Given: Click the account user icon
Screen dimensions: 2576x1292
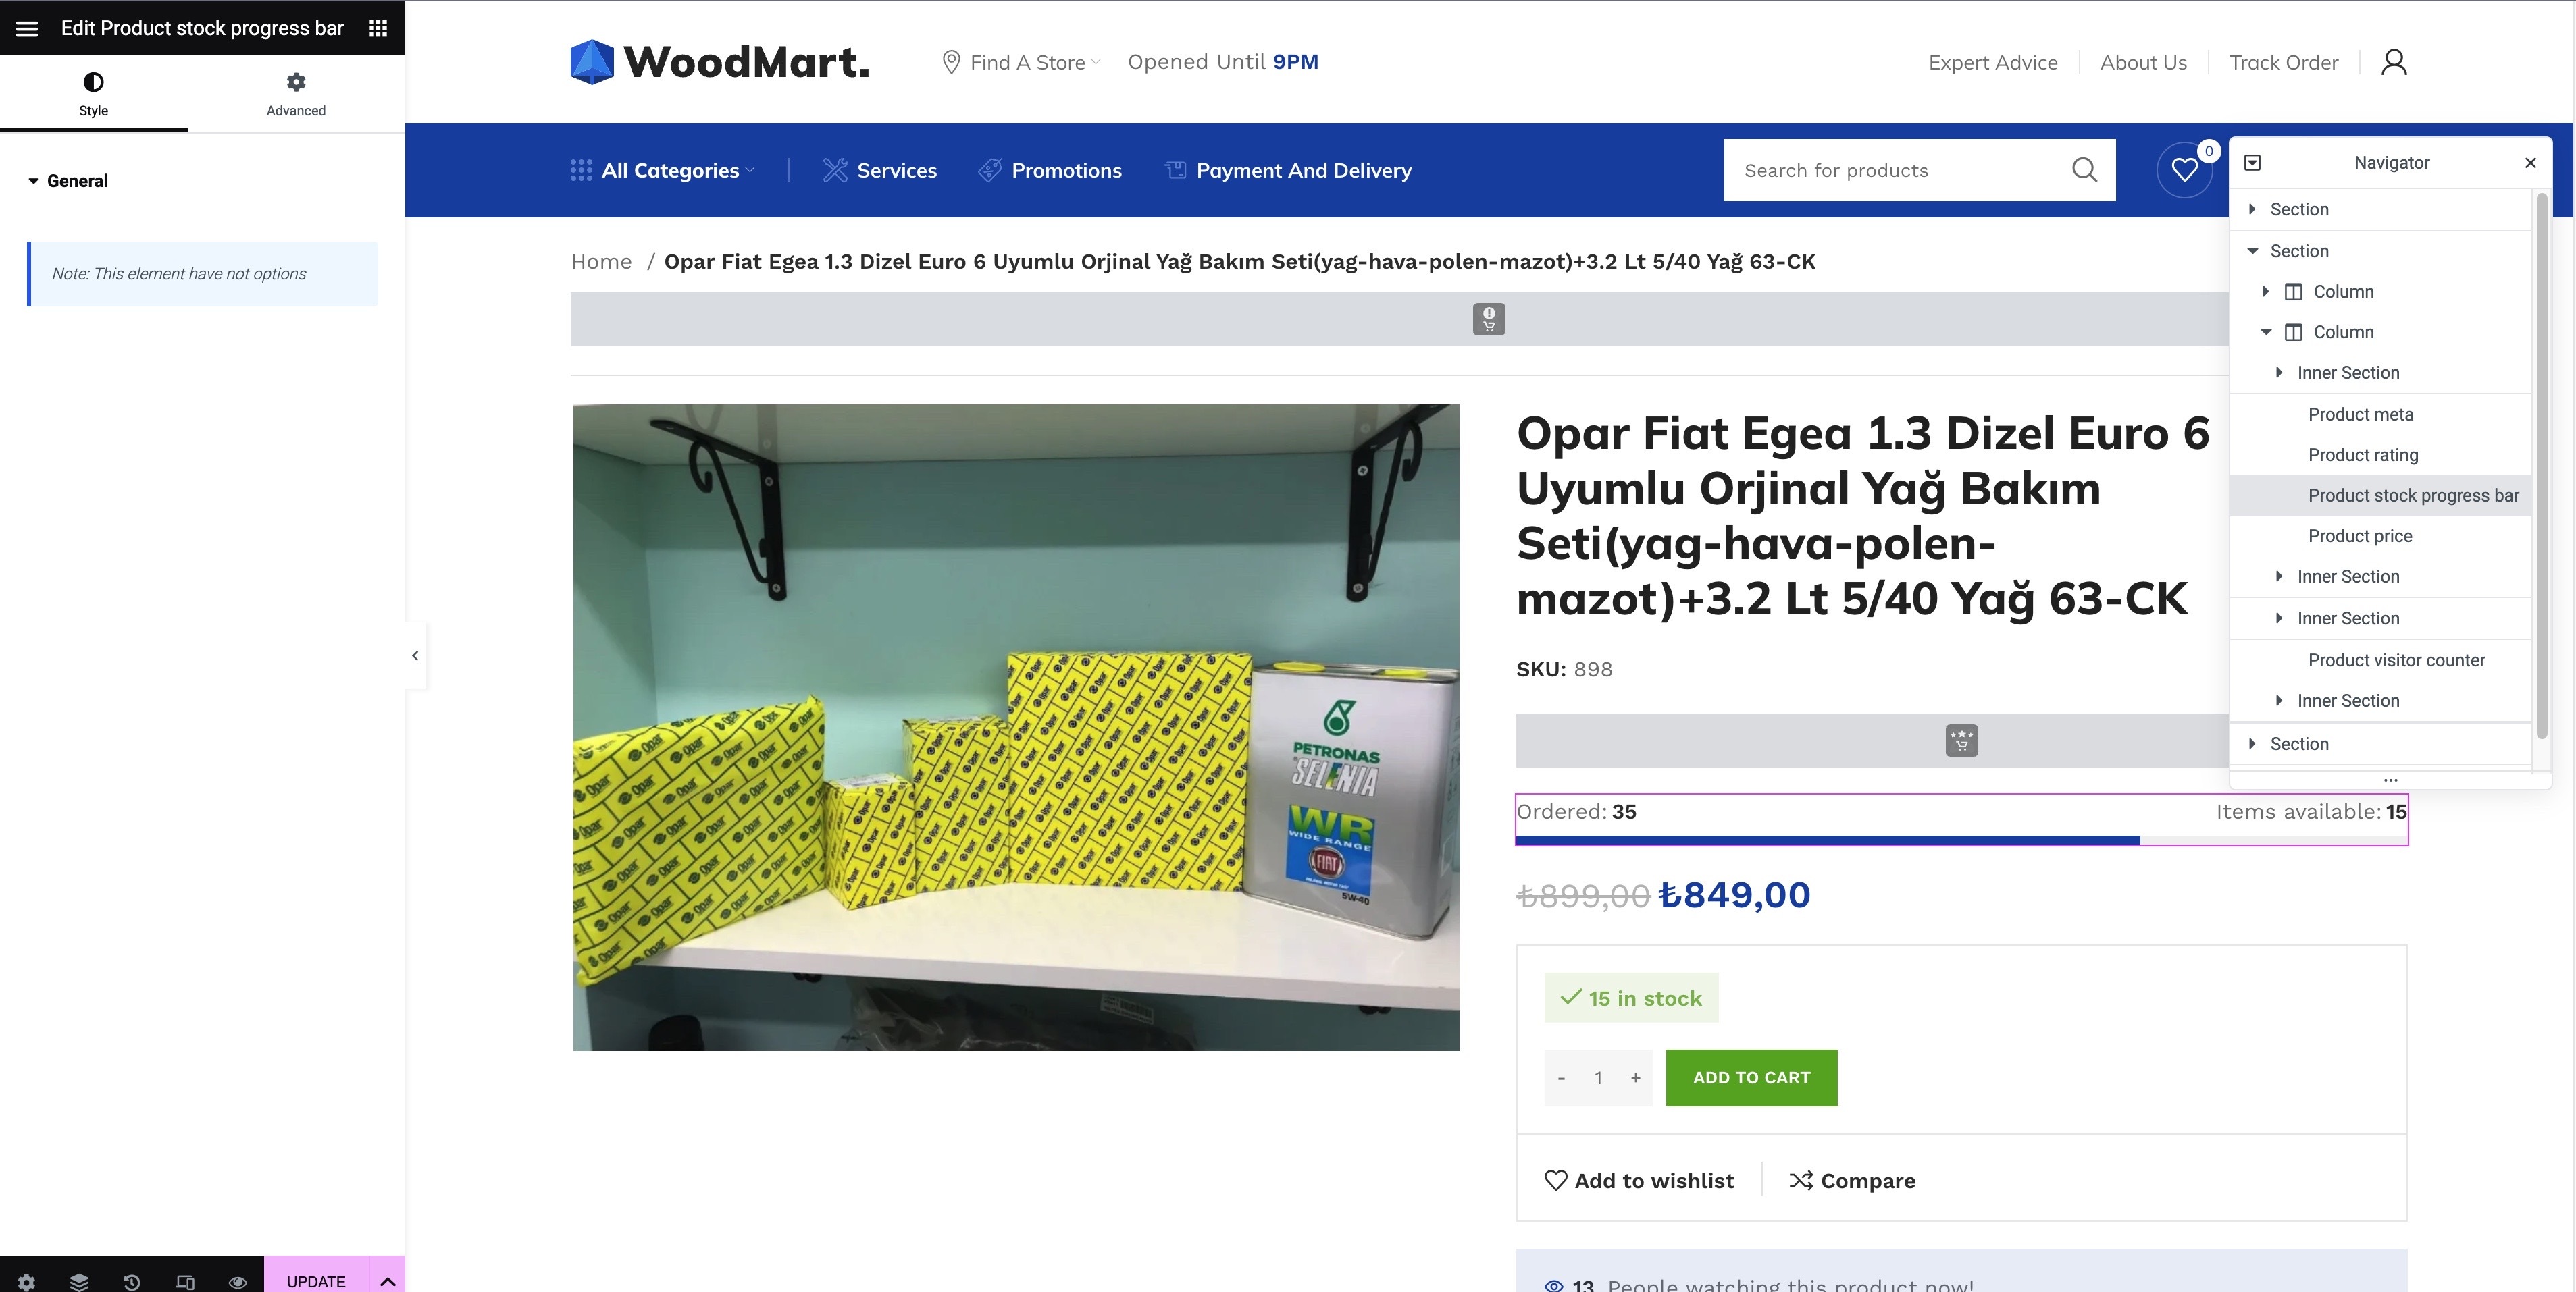Looking at the screenshot, I should pyautogui.click(x=2394, y=62).
